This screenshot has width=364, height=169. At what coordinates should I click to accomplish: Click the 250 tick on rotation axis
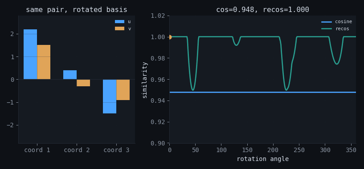(x=299, y=150)
